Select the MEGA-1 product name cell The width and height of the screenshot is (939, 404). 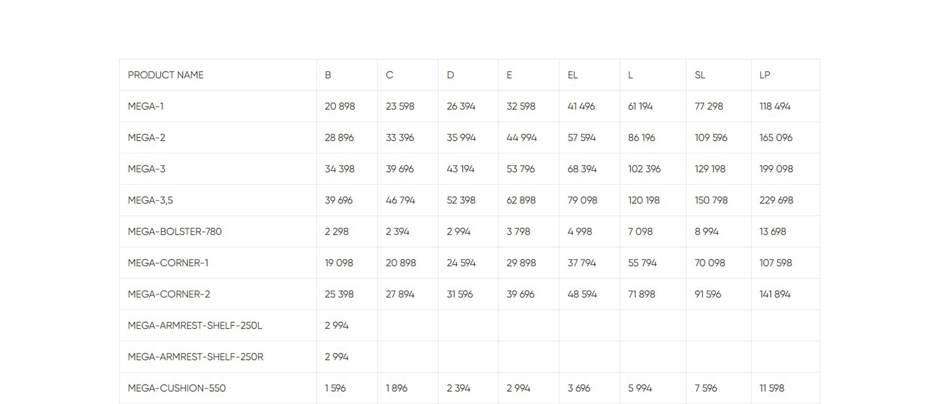145,106
